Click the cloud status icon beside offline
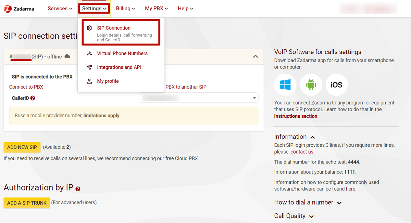This screenshot has width=411, height=223. [x=67, y=56]
